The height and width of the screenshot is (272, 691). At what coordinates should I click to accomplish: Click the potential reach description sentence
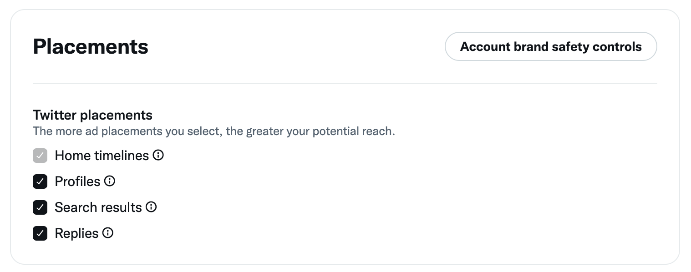213,131
